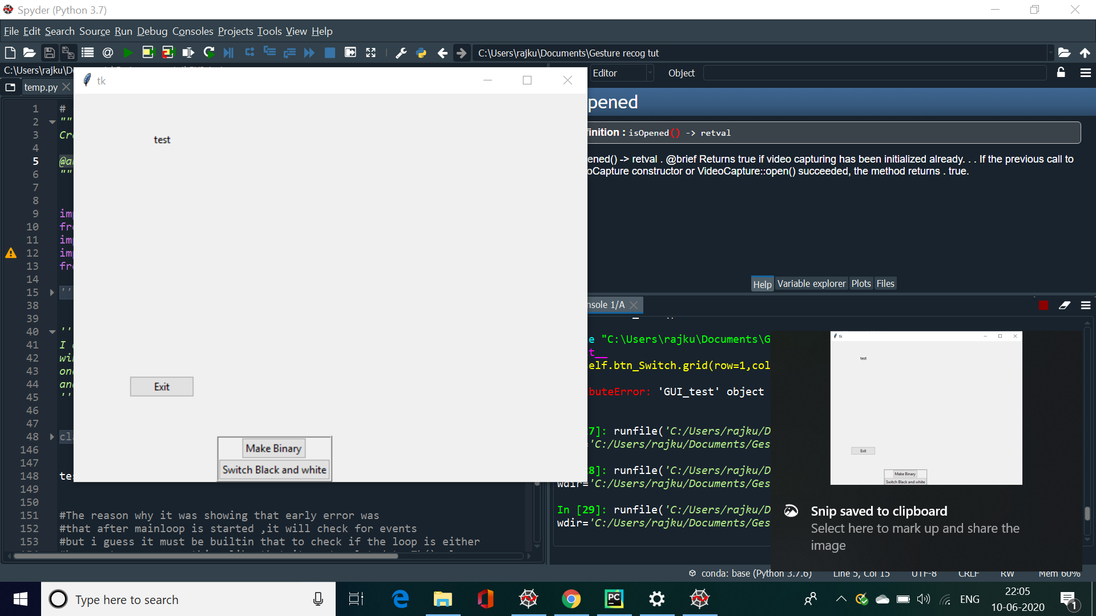Open the PYTHONPATH manager Python icon

point(421,53)
